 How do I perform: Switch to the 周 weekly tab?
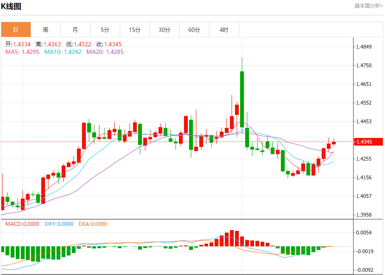[45, 30]
